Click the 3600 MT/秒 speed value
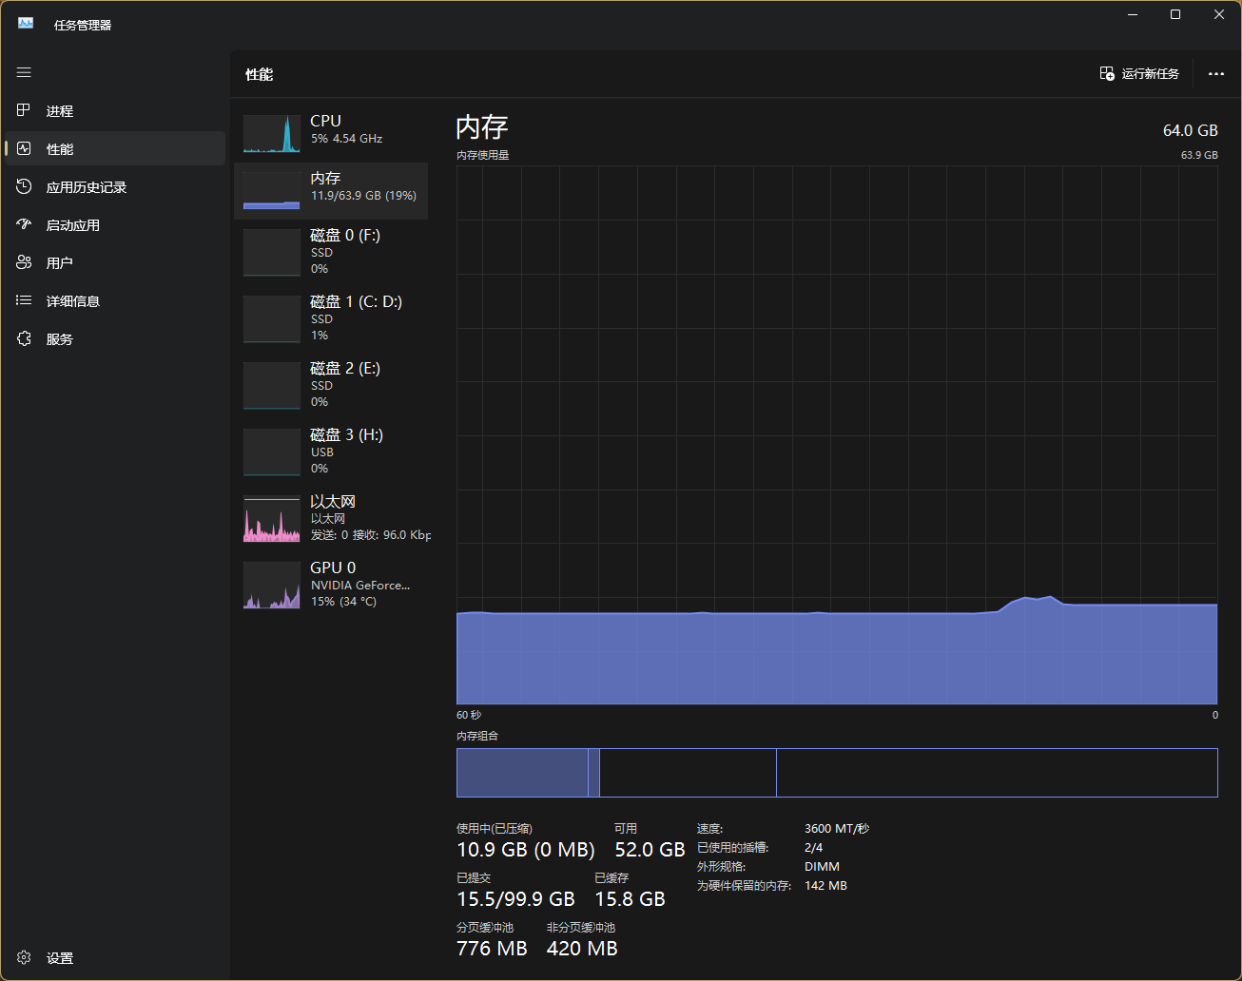1242x981 pixels. pyautogui.click(x=837, y=829)
